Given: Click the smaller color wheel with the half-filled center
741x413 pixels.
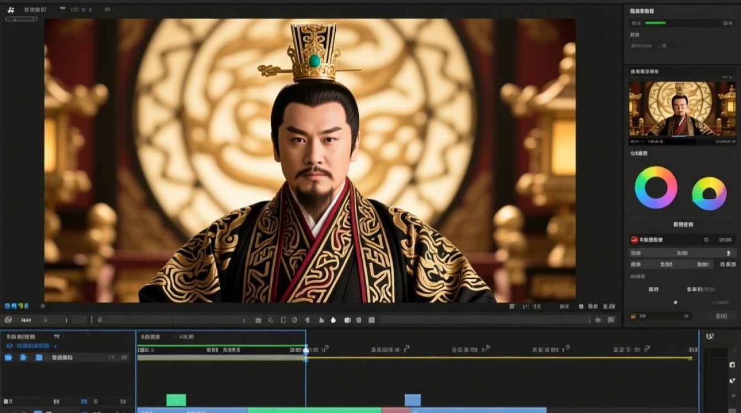Looking at the screenshot, I should pos(709,193).
